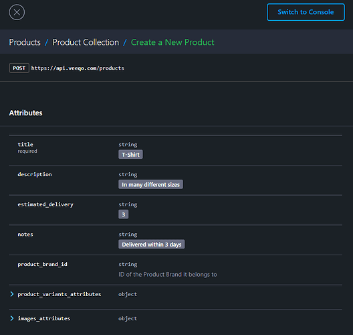The width and height of the screenshot is (353, 335).
Task: Click the estimated_delivery example value 3
Action: [124, 214]
